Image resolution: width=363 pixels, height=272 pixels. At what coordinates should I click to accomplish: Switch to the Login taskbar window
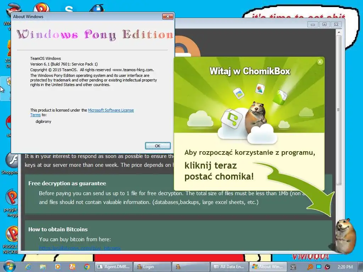point(152,267)
